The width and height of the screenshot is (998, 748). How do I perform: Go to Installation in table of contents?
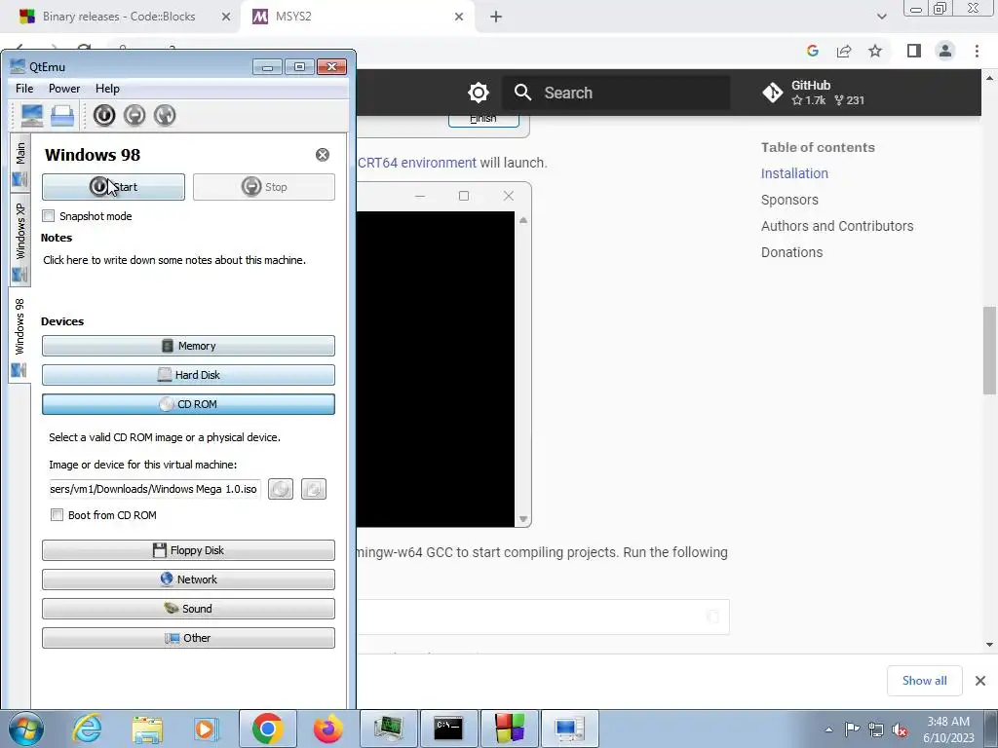point(794,173)
